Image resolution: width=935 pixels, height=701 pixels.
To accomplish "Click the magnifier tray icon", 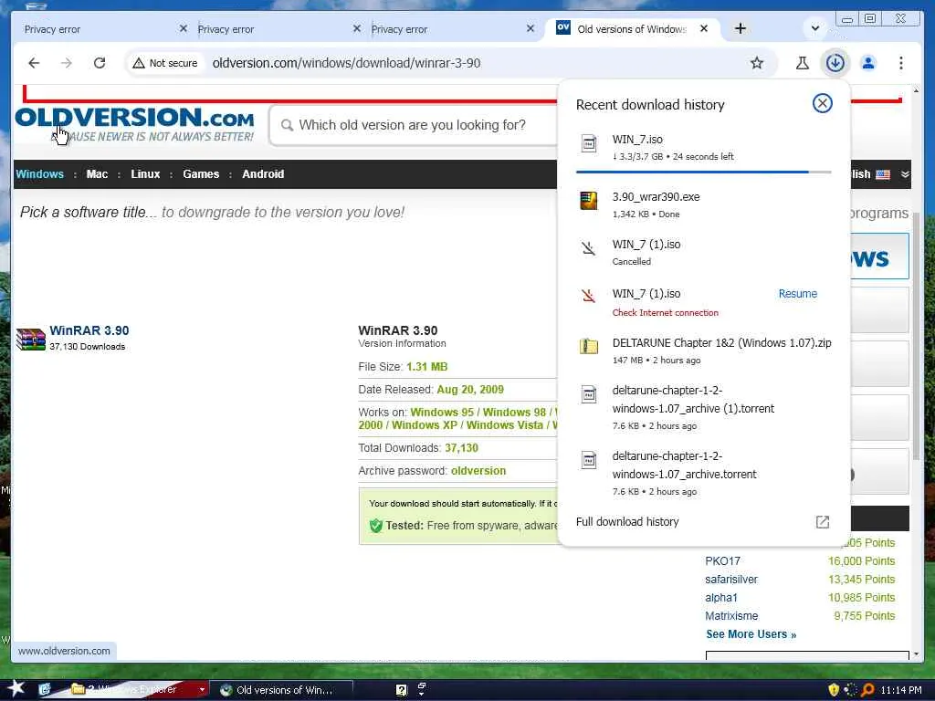I will pos(867,690).
